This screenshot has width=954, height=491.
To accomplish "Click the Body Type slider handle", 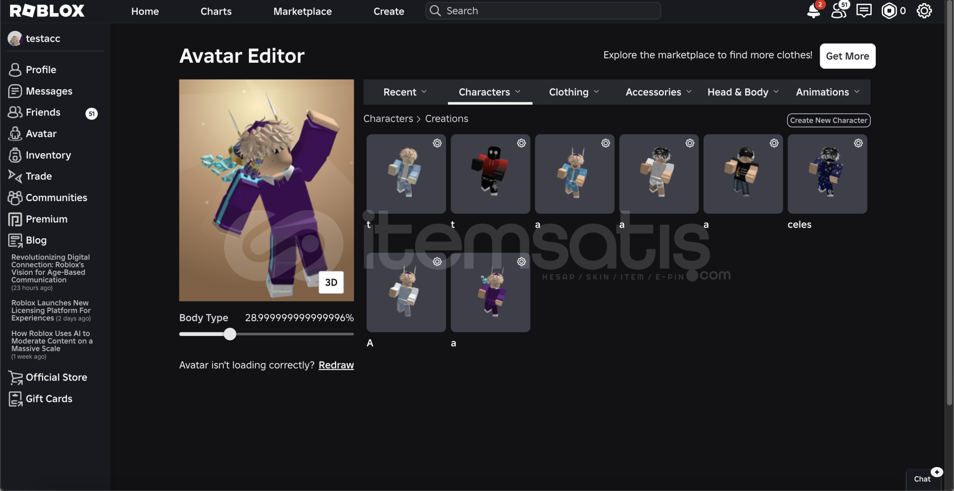I will (x=230, y=334).
